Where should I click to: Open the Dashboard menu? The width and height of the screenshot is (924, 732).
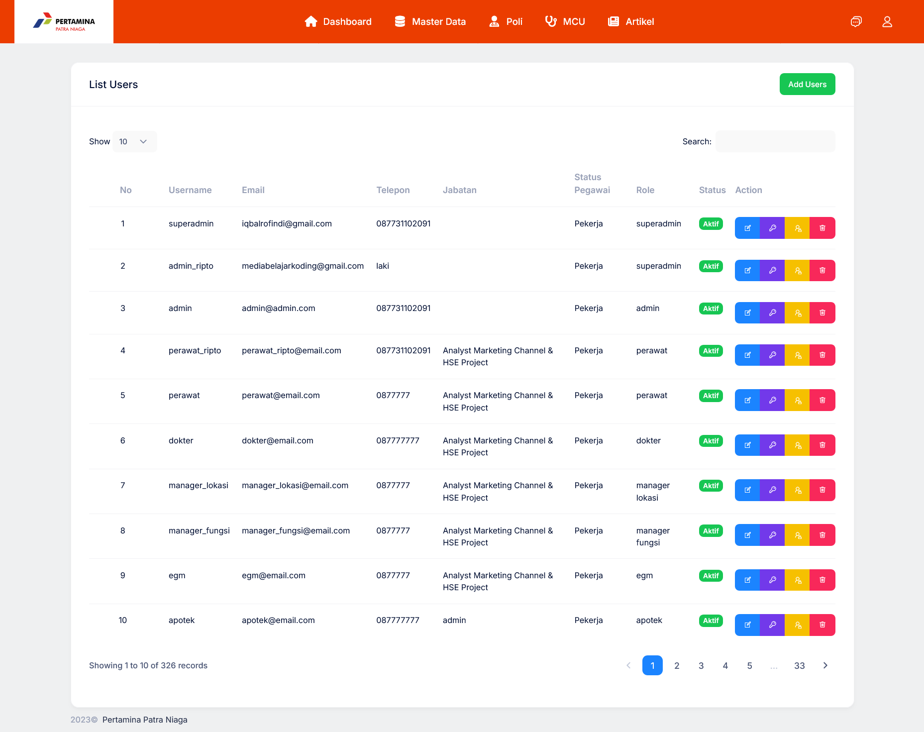coord(338,21)
